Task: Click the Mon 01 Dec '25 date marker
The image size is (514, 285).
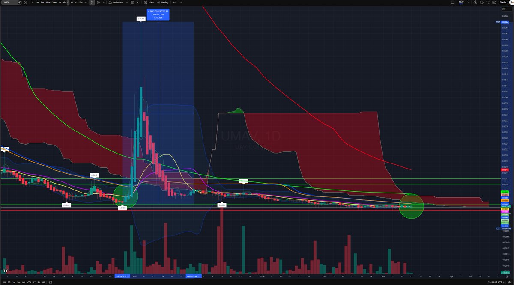Action: [194, 276]
